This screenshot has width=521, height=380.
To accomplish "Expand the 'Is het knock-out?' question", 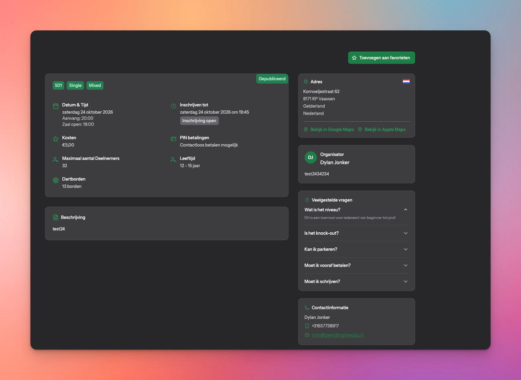I will pyautogui.click(x=356, y=233).
